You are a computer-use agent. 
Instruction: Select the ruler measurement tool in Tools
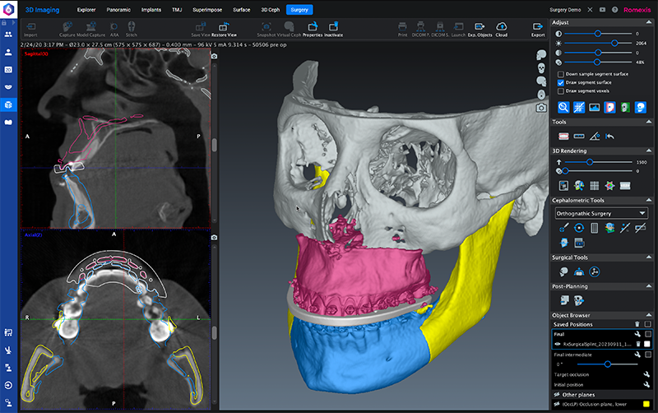(x=579, y=137)
